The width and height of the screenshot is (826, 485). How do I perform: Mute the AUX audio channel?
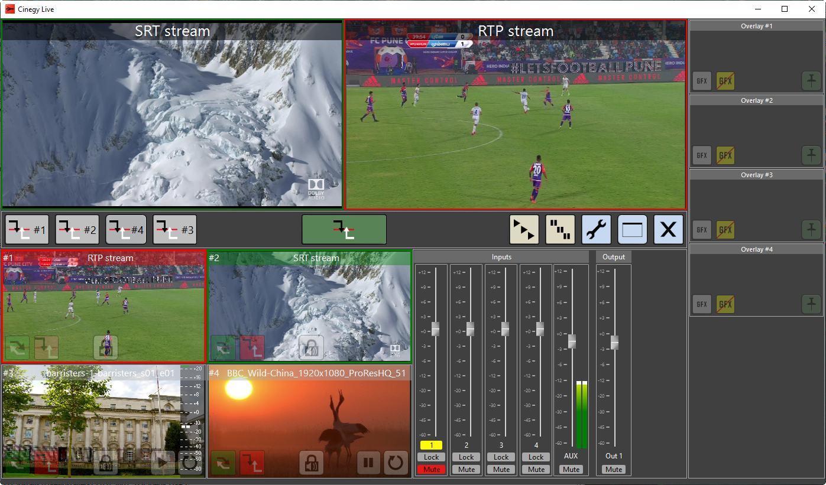(x=571, y=470)
